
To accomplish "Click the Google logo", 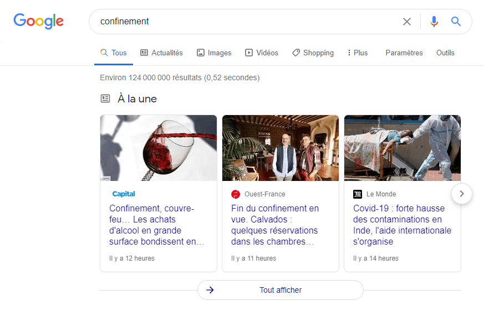I will pos(39,21).
